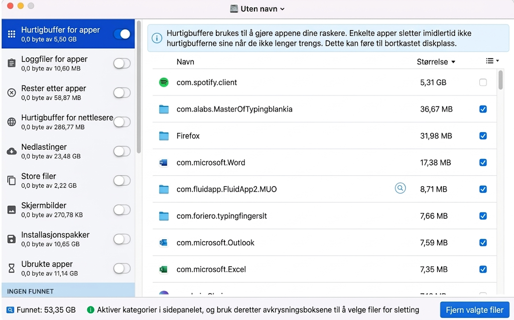Image resolution: width=514 pixels, height=320 pixels.
Task: Click the folder icon for com.fluidapp.FluidApp2.MUO
Action: tap(164, 189)
